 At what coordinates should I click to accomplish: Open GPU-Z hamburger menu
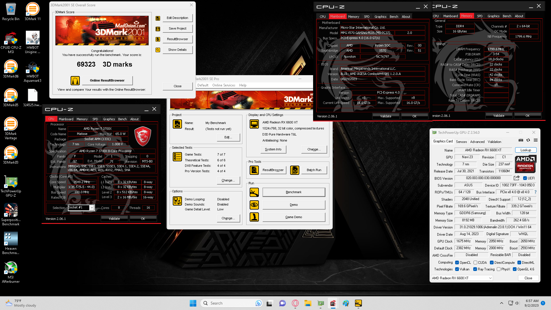point(536,140)
